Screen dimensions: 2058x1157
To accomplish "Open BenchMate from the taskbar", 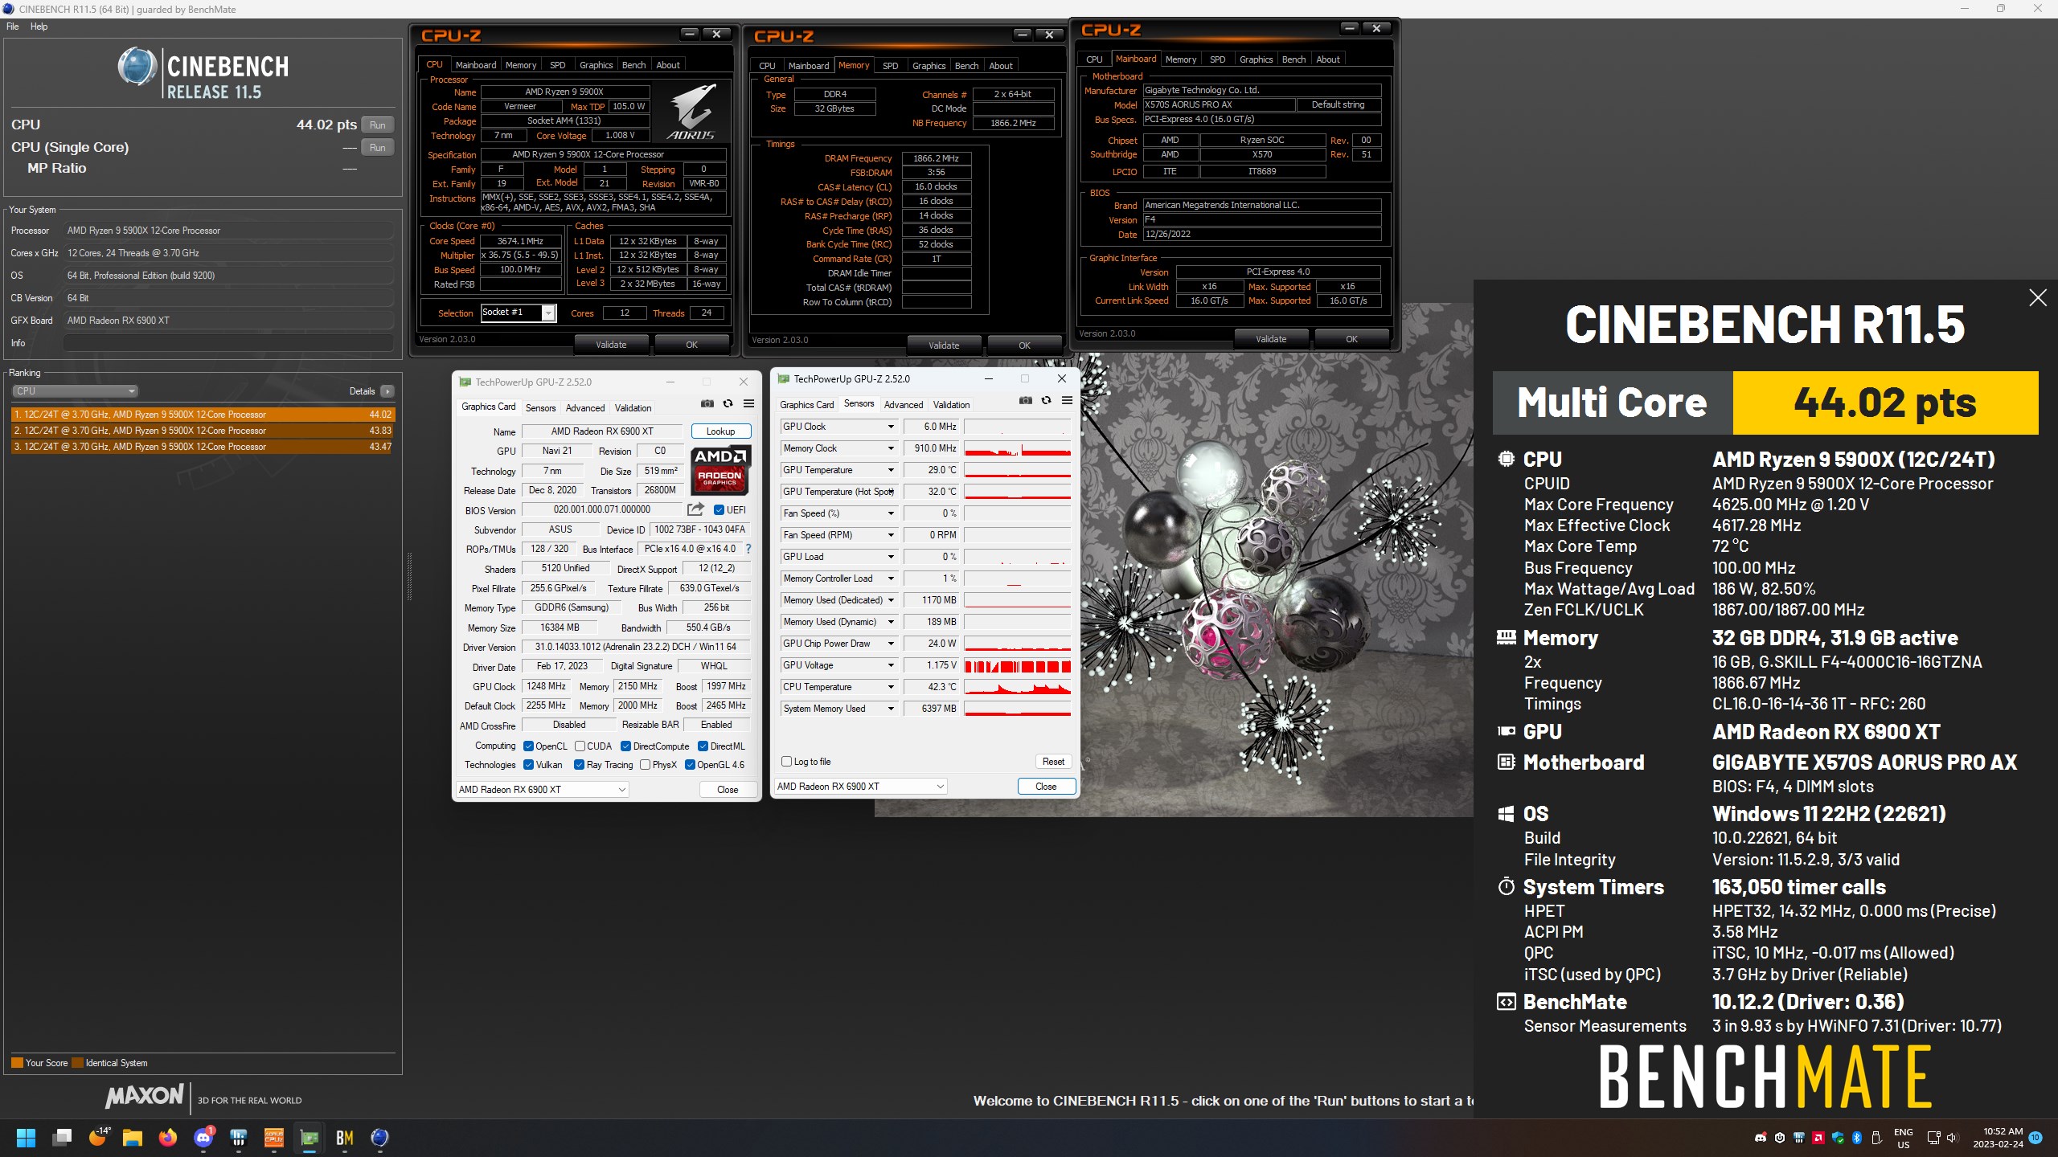I will 345,1138.
